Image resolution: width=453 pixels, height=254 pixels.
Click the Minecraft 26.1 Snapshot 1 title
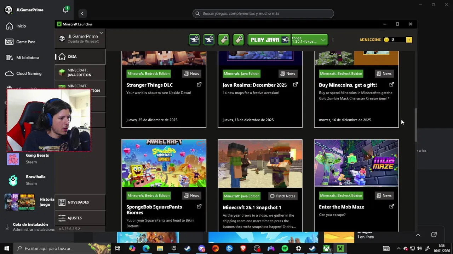click(252, 207)
